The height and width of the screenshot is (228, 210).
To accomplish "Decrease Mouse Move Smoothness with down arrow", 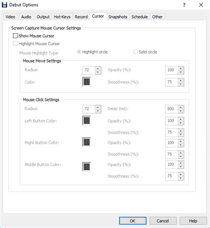I will (x=181, y=84).
